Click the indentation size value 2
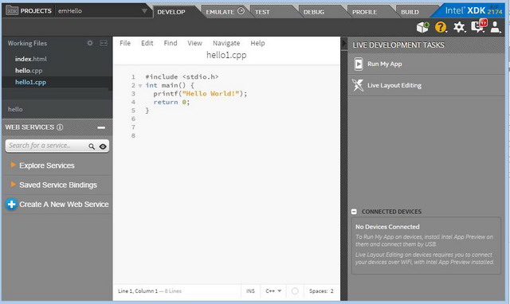The width and height of the screenshot is (510, 304). pyautogui.click(x=331, y=291)
